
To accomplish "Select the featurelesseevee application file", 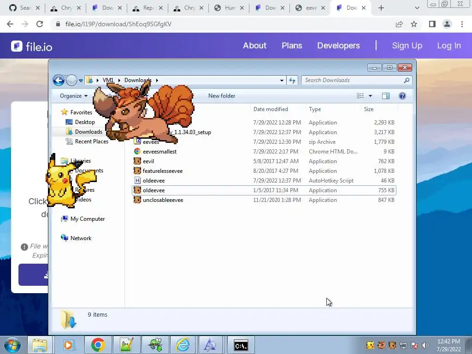I will [264, 171].
